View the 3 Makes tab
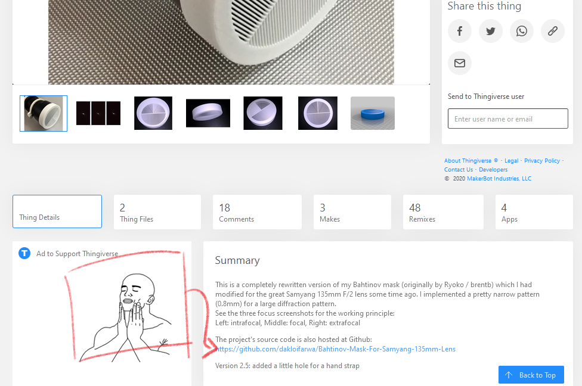 click(x=352, y=212)
